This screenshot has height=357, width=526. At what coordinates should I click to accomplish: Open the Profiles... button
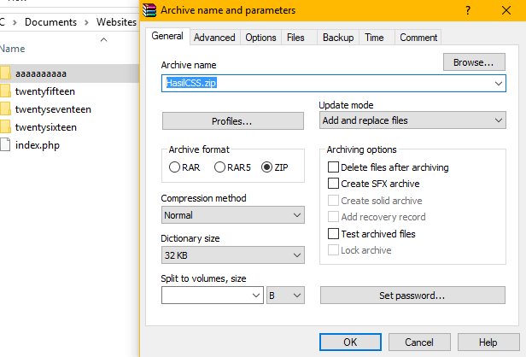pos(233,120)
